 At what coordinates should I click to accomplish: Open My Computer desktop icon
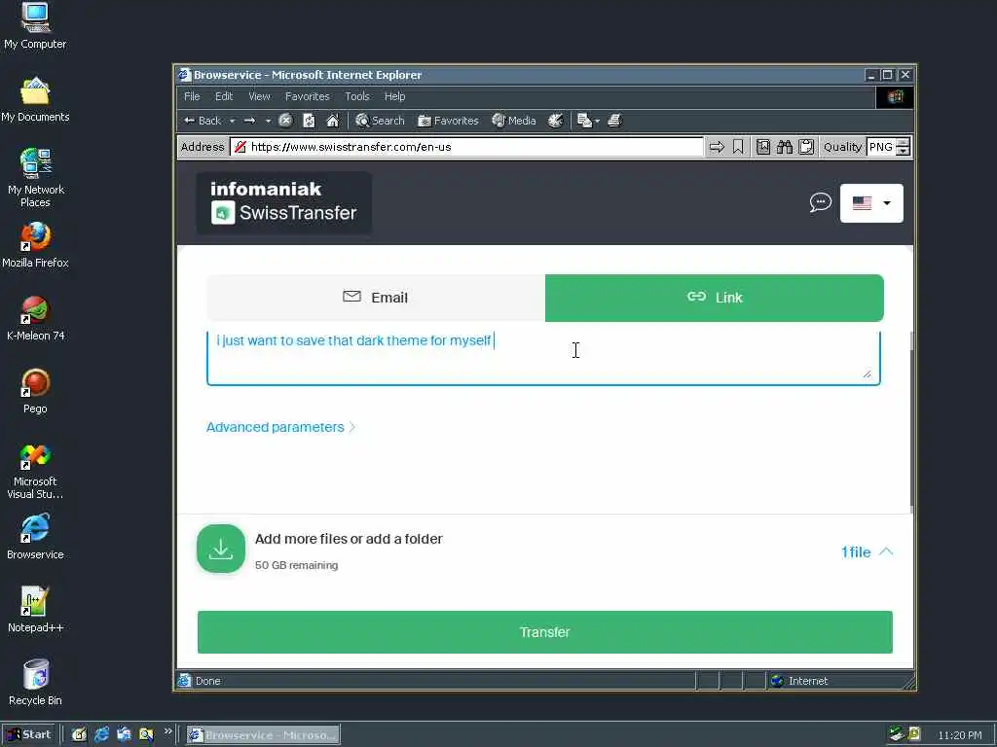(x=35, y=26)
